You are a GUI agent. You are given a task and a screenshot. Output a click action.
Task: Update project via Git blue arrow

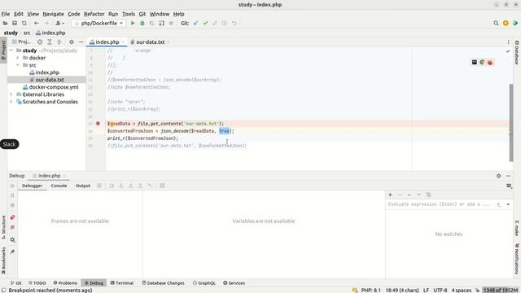coord(195,24)
